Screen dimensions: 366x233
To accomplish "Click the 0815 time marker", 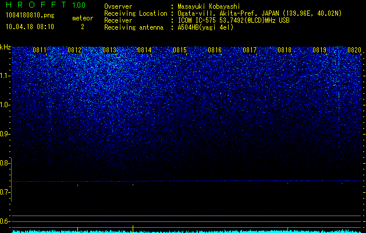I will (180, 50).
